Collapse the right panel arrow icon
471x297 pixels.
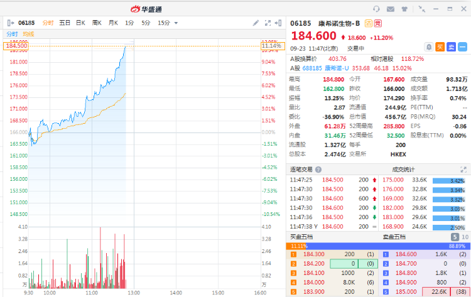click(278, 23)
